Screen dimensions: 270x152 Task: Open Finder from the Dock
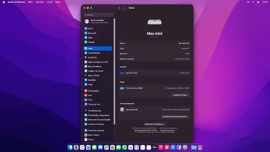(70, 147)
